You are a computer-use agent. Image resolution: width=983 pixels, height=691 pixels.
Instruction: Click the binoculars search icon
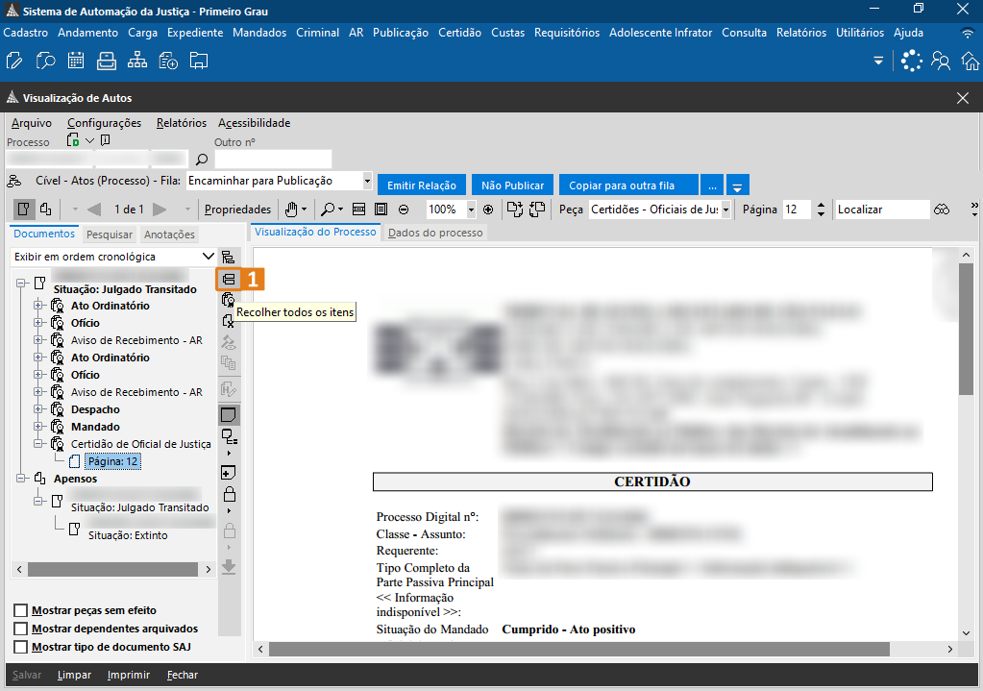pos(942,210)
